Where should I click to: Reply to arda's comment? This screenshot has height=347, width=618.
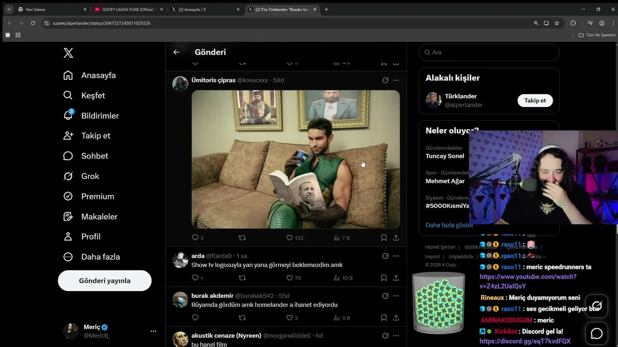(197, 278)
